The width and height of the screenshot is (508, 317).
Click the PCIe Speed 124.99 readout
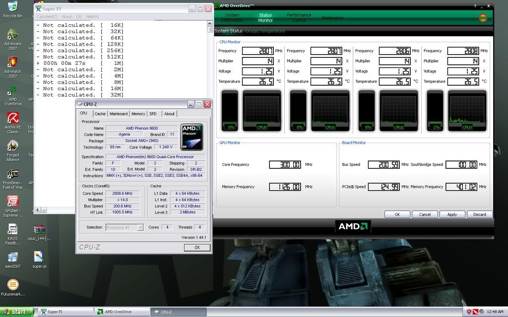click(384, 187)
